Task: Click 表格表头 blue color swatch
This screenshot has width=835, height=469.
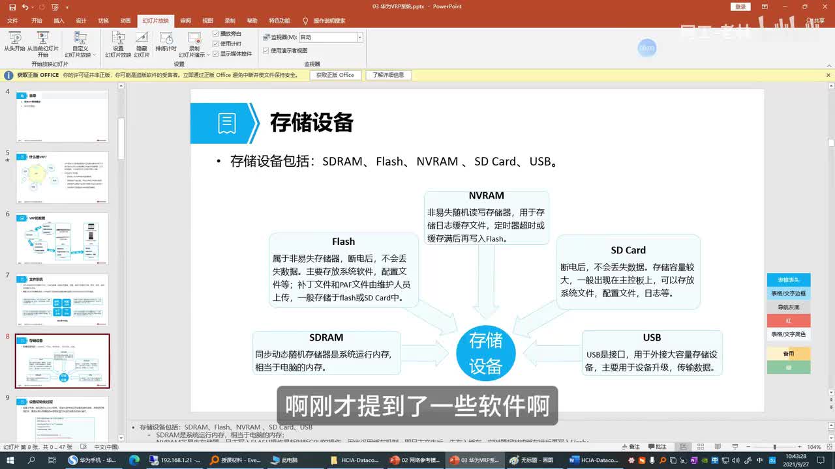Action: (789, 279)
